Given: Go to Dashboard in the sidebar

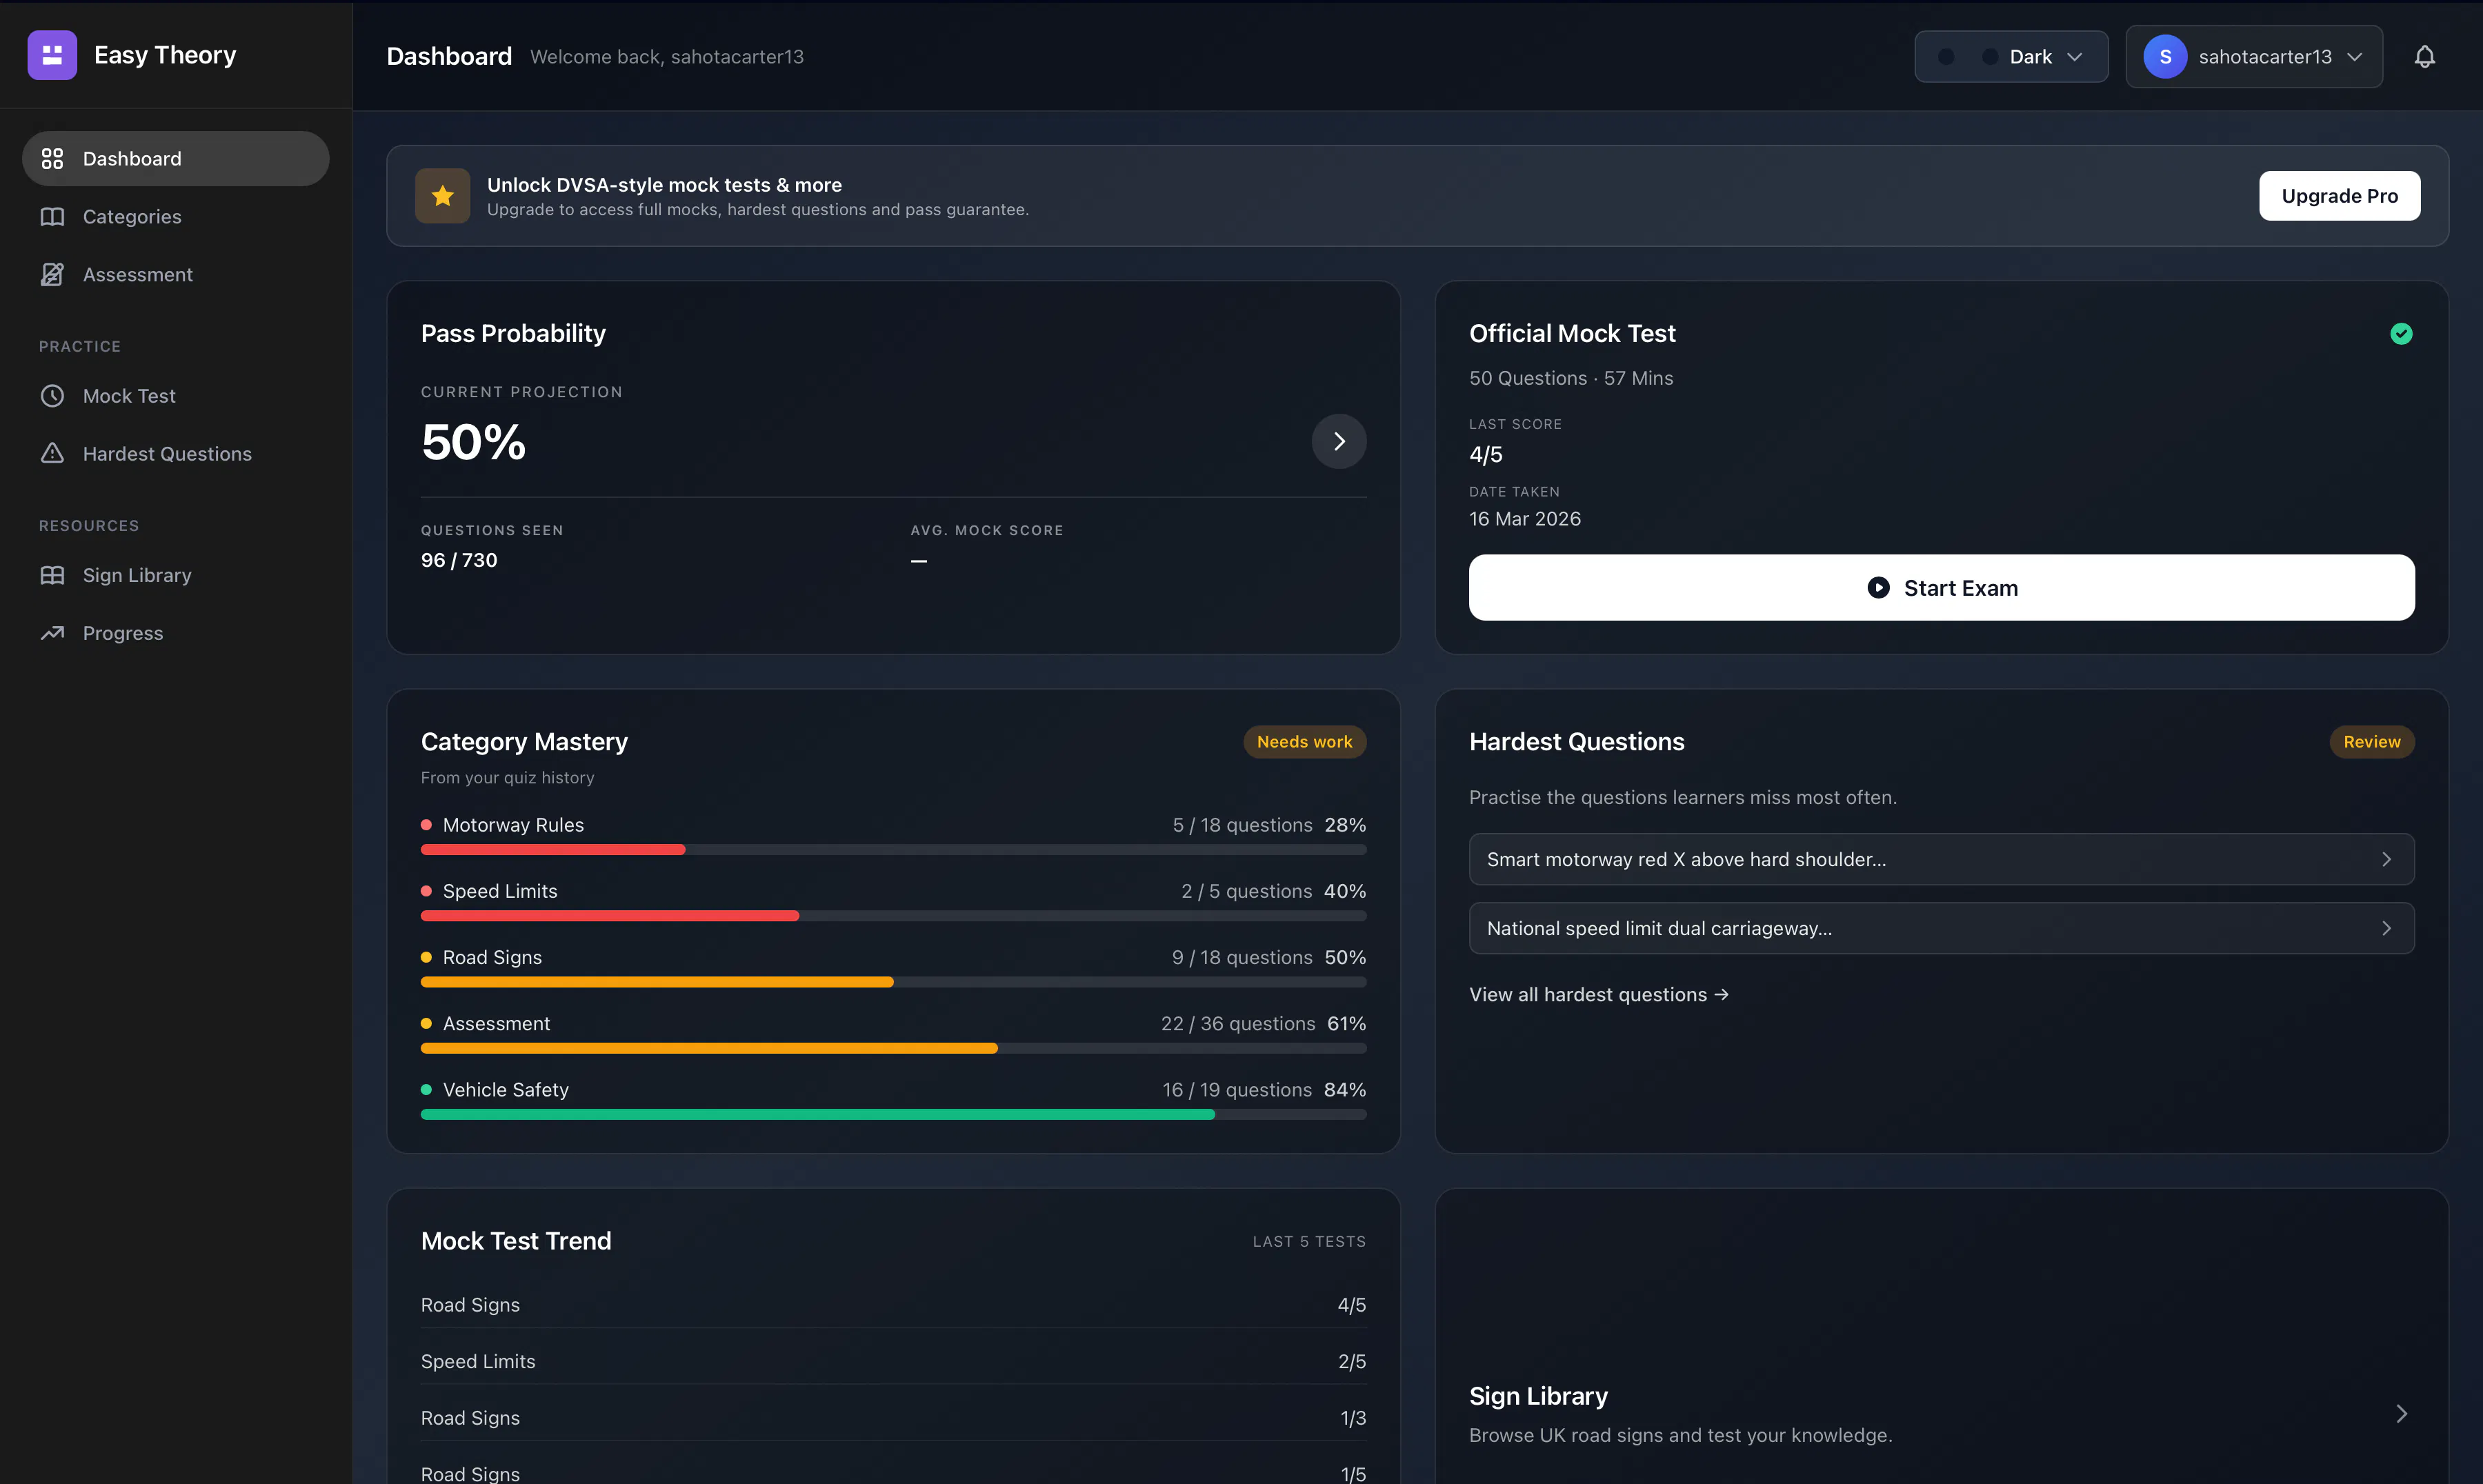Looking at the screenshot, I should tap(176, 159).
